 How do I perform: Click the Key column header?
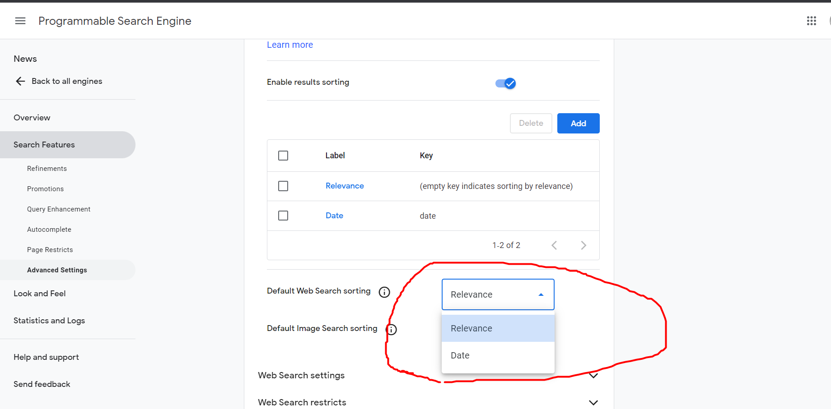[x=426, y=156]
